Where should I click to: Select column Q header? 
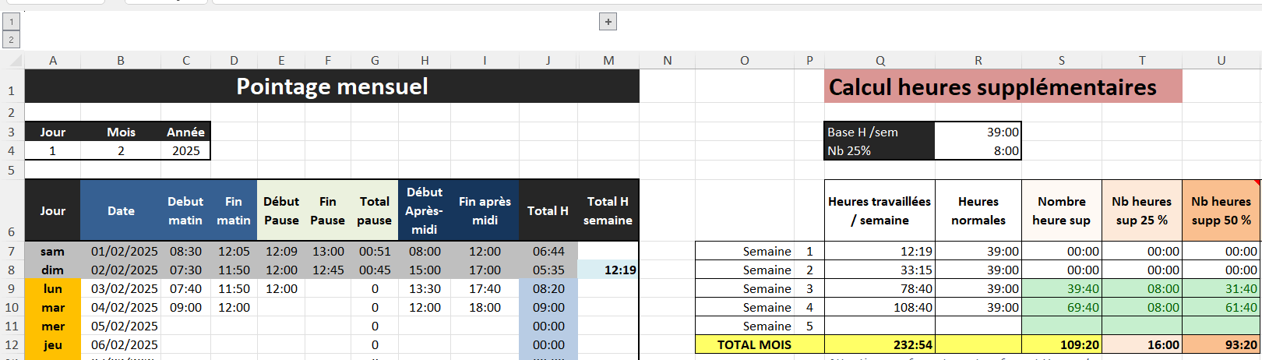pos(880,60)
